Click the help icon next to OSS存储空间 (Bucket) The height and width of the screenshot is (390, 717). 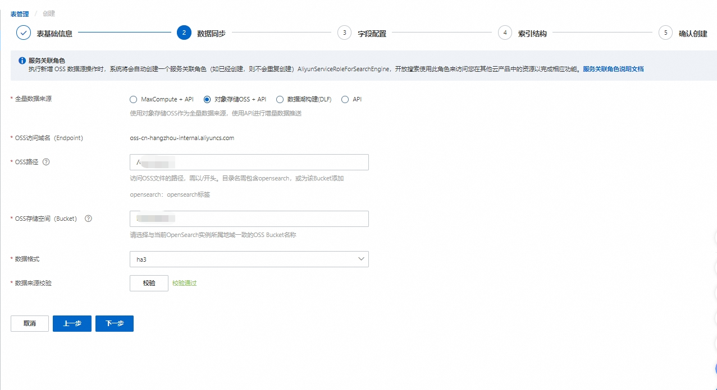coord(88,219)
